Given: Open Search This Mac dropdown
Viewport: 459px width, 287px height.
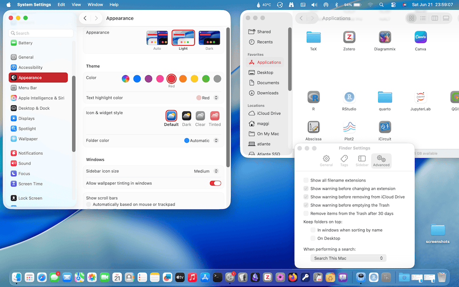Looking at the screenshot, I should pyautogui.click(x=348, y=258).
